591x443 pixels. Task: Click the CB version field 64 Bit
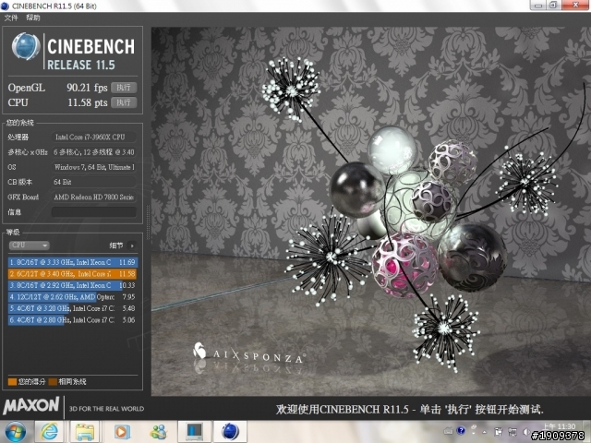coord(94,182)
